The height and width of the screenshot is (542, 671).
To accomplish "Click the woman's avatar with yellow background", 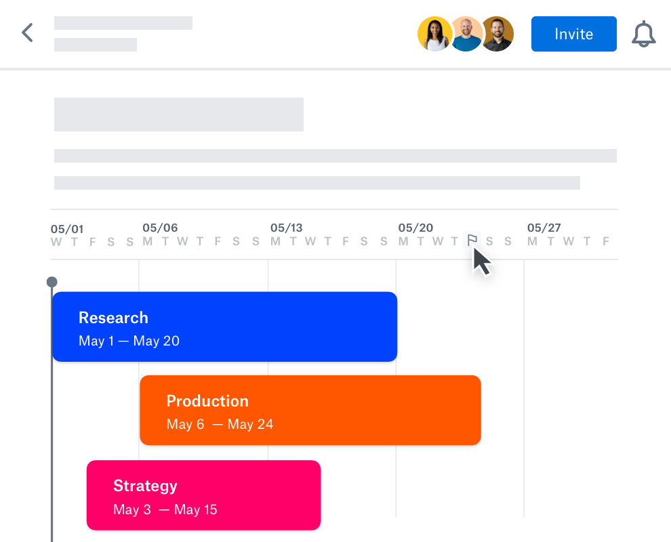I will [x=434, y=34].
